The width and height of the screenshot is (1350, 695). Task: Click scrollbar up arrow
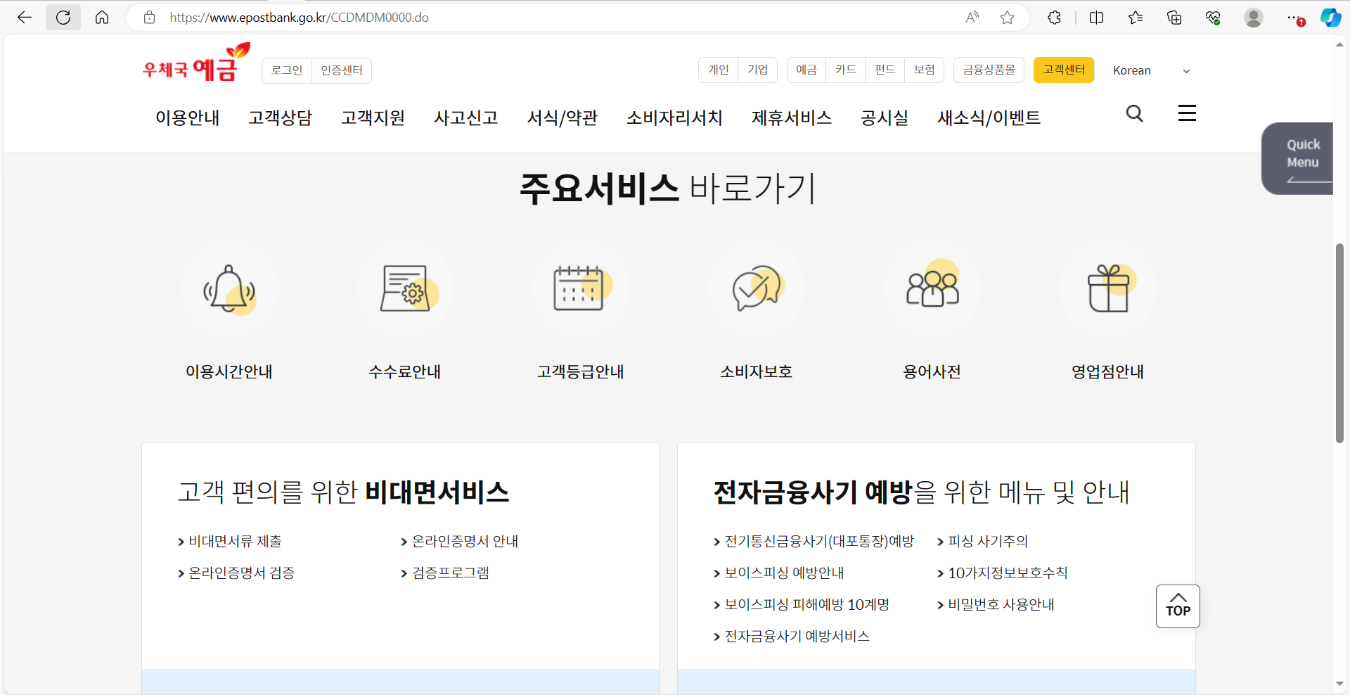coord(1339,44)
